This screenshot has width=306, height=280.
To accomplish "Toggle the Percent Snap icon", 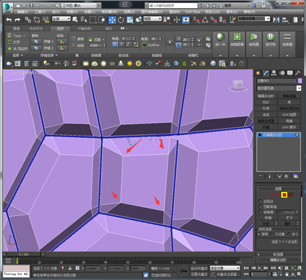I will [x=214, y=20].
